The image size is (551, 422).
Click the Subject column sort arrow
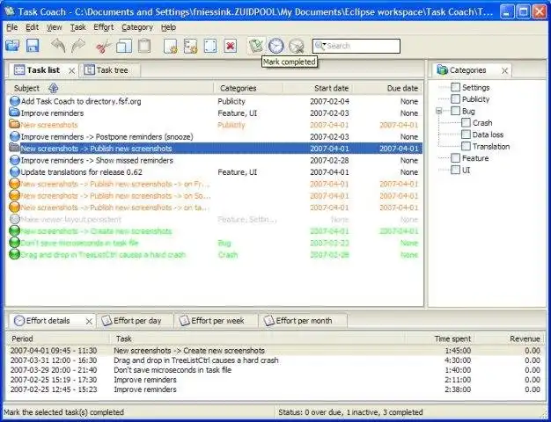[x=53, y=88]
